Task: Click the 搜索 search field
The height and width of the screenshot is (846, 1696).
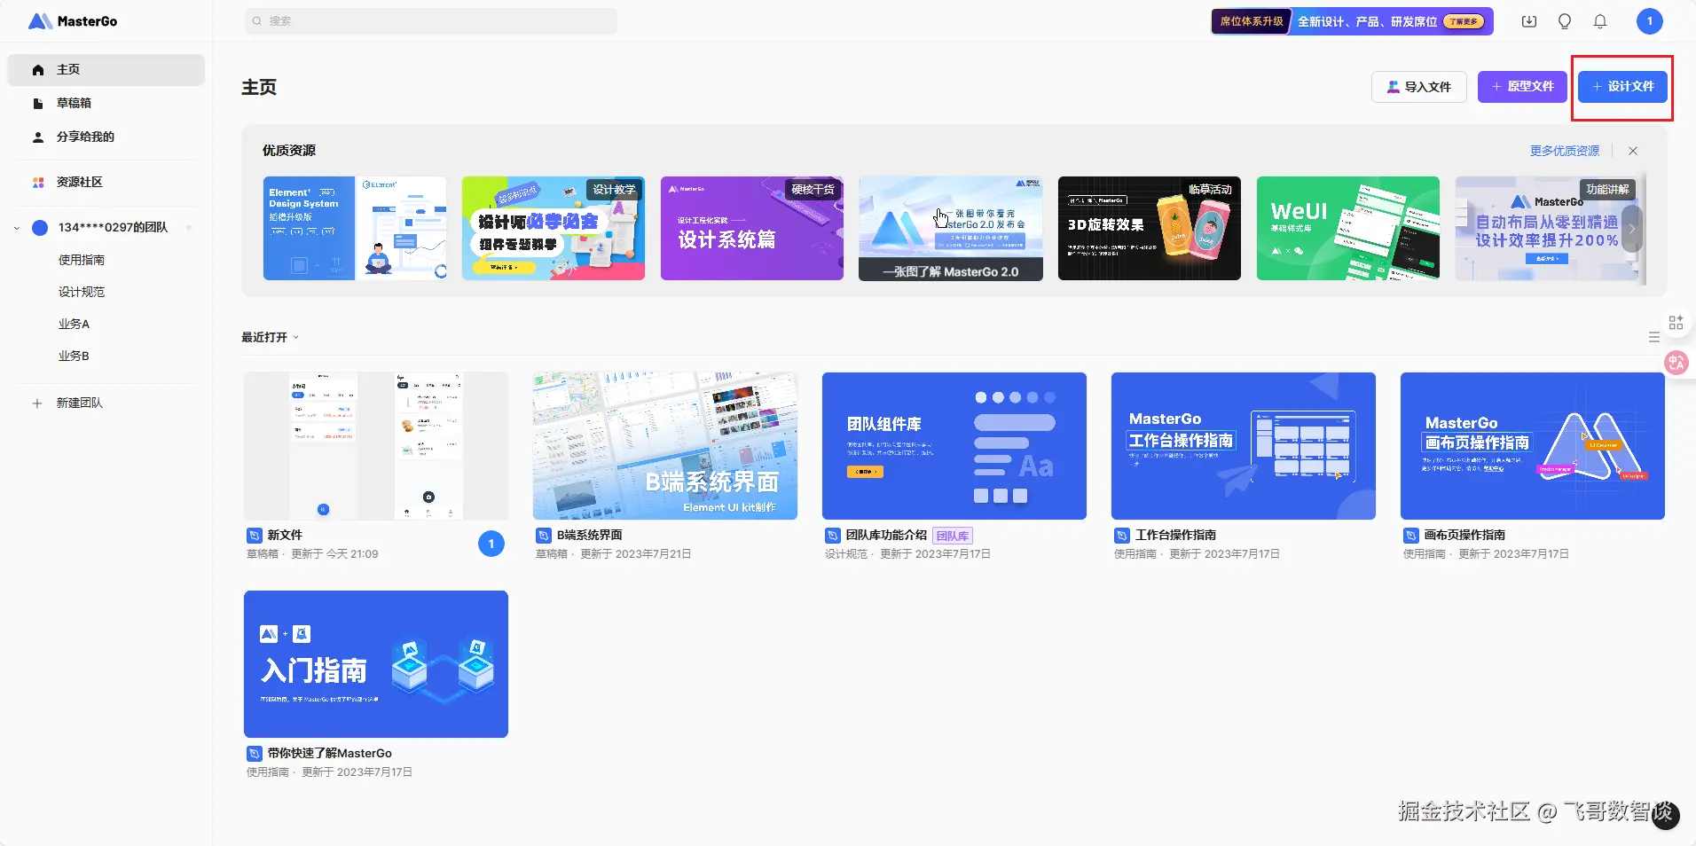Action: (431, 21)
